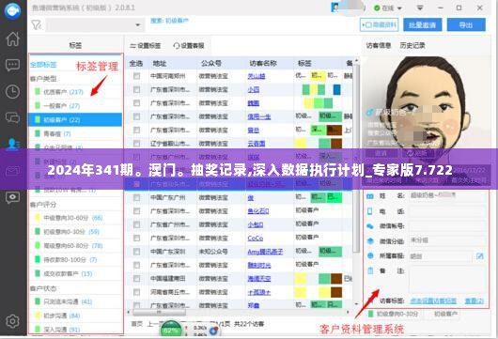Click the 电话 phone icon
The image size is (498, 339).
click(370, 210)
